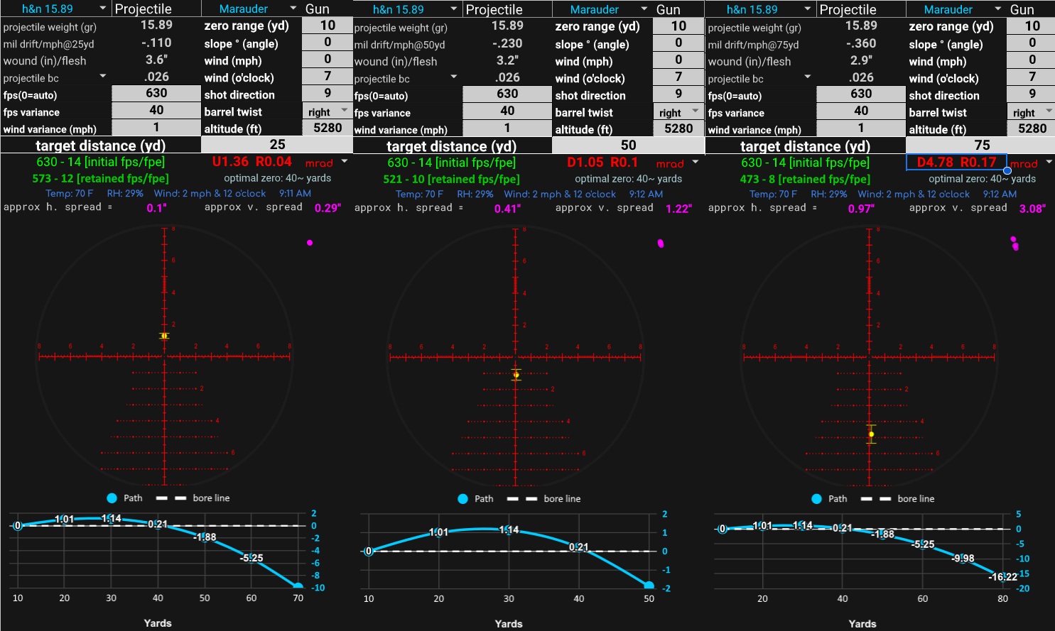The width and height of the screenshot is (1055, 631).
Task: Select target distance cell showing 25
Action: (x=277, y=145)
